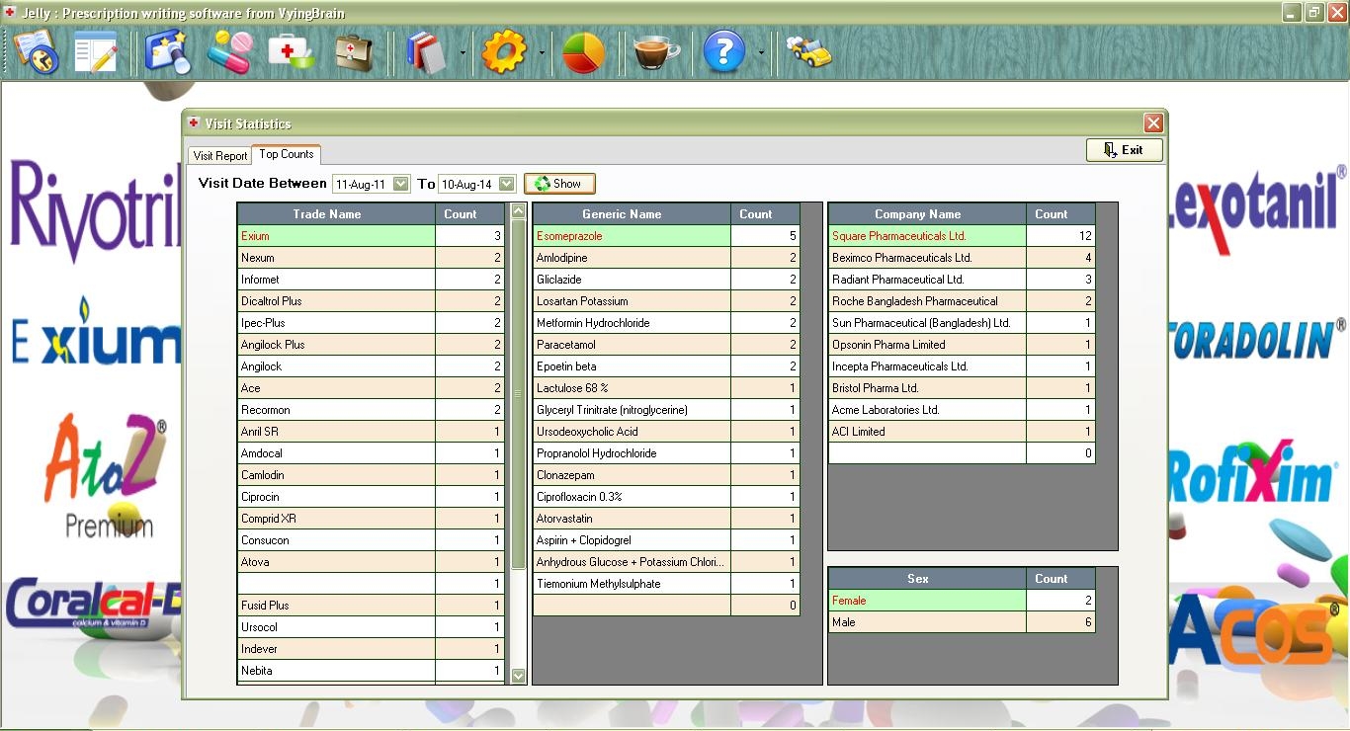Viewport: 1350px width, 731px height.
Task: Select the Top Counts tab
Action: tap(287, 154)
